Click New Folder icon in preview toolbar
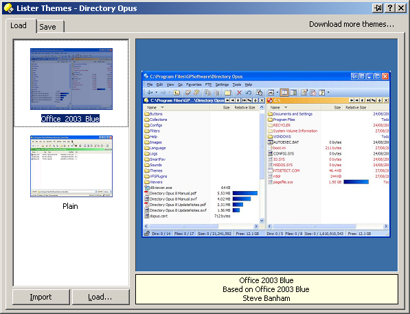Viewport: 410px width, 314px height. [x=228, y=92]
